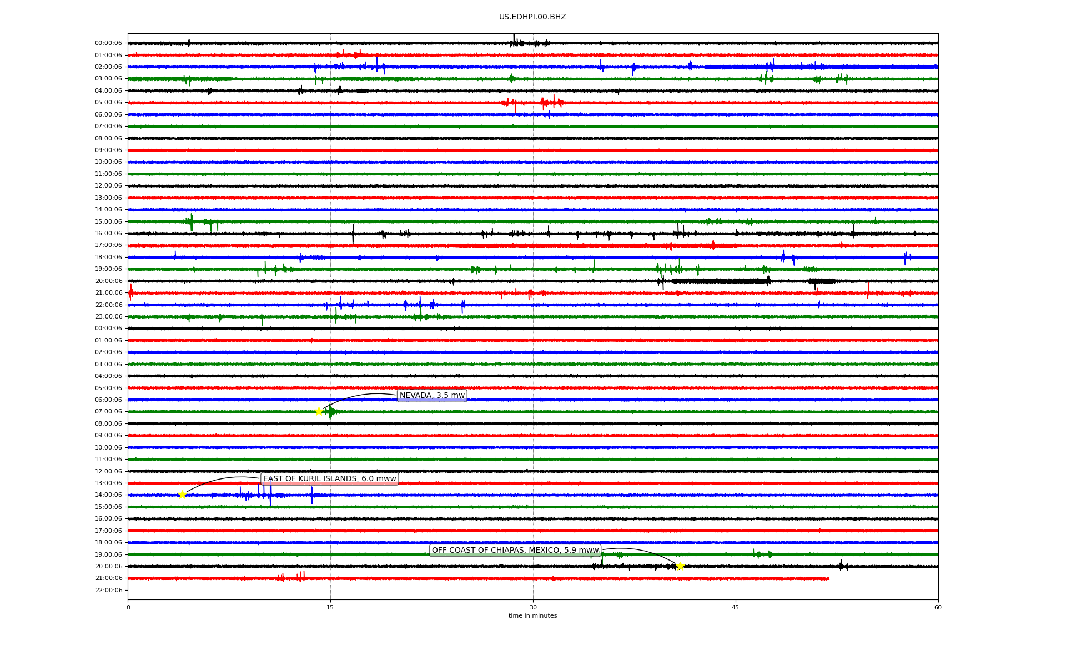Click the 20:00:06 label on Chiapas event row
This screenshot has width=1066, height=666.
tap(109, 566)
